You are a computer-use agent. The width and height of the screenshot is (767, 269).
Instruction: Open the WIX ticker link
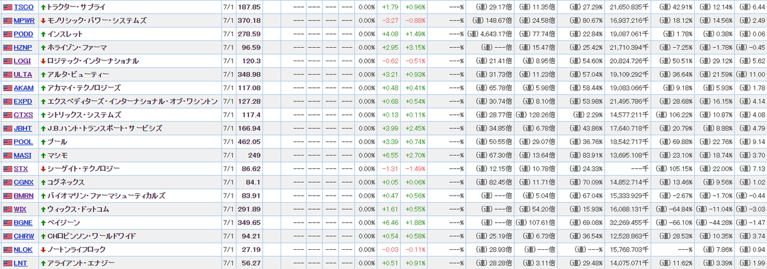pyautogui.click(x=21, y=209)
